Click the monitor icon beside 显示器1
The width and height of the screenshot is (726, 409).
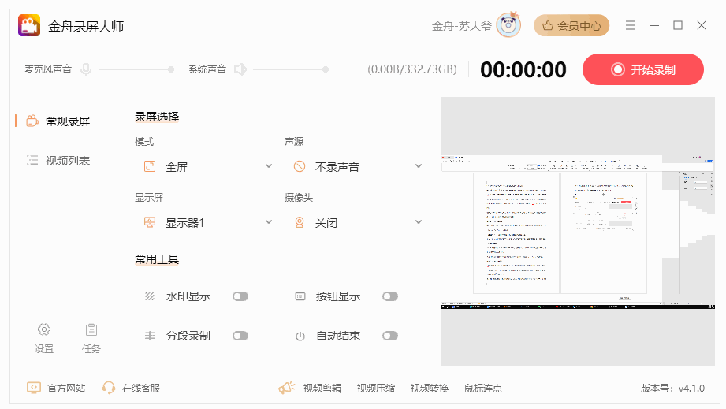click(x=150, y=222)
